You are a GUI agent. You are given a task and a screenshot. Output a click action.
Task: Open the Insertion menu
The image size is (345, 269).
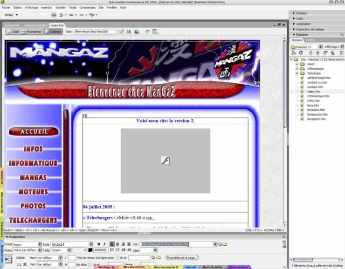coord(47,7)
